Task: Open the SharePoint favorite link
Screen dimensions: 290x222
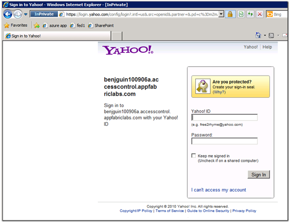Action: pyautogui.click(x=101, y=25)
